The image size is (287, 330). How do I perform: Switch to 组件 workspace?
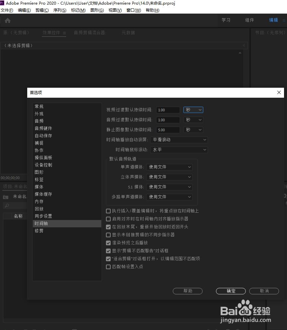coord(249,20)
